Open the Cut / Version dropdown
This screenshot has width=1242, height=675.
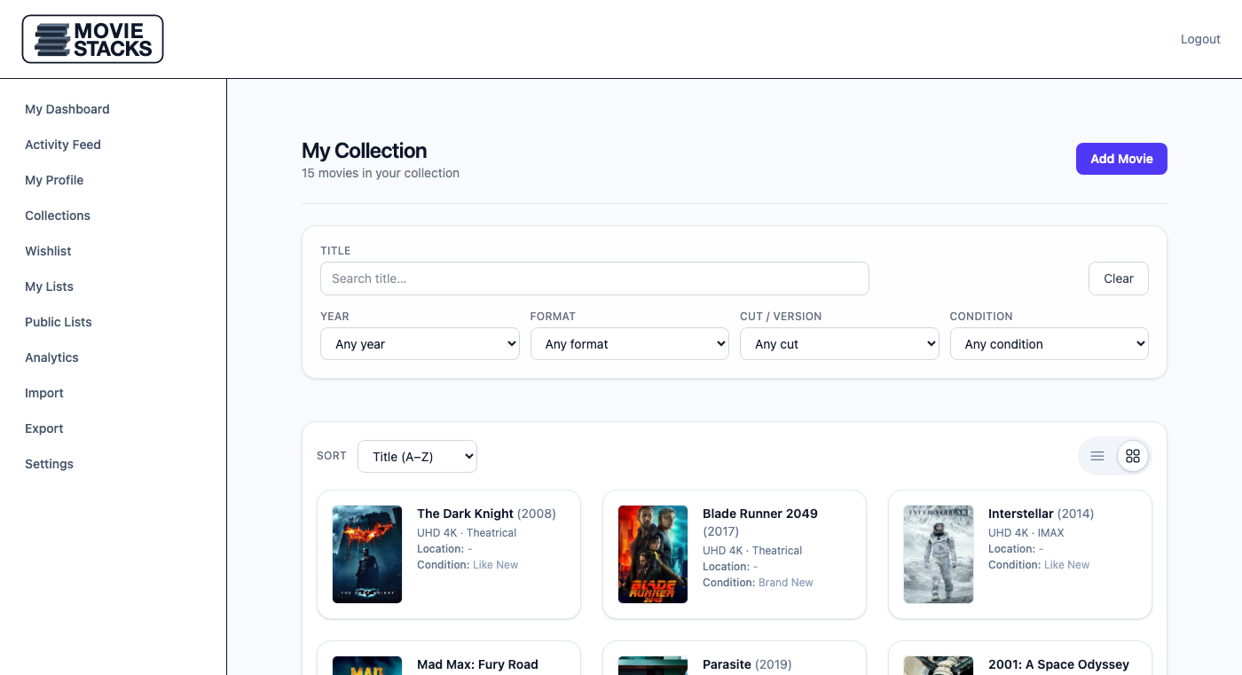click(x=839, y=344)
